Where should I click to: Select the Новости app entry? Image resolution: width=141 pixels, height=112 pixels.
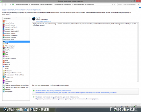(x=6, y=64)
